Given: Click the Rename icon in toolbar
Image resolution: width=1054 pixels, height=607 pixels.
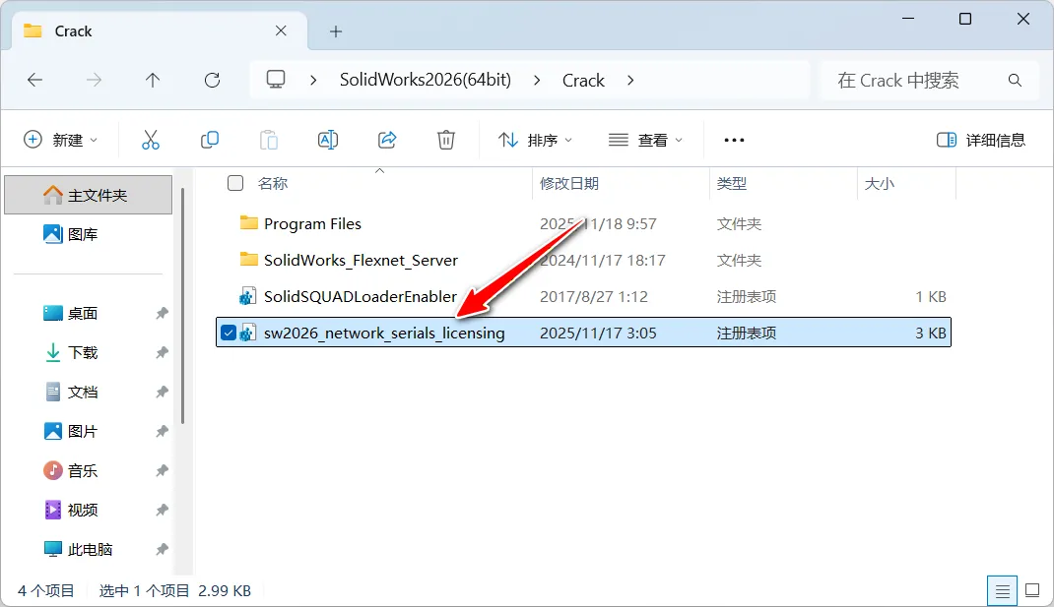Looking at the screenshot, I should [x=328, y=140].
